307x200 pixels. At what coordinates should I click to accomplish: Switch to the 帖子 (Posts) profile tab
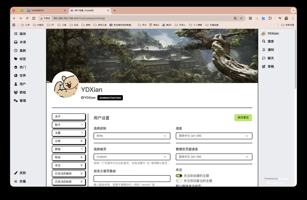[69, 125]
